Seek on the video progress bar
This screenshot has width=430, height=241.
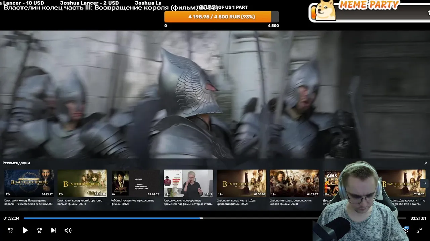(215, 218)
